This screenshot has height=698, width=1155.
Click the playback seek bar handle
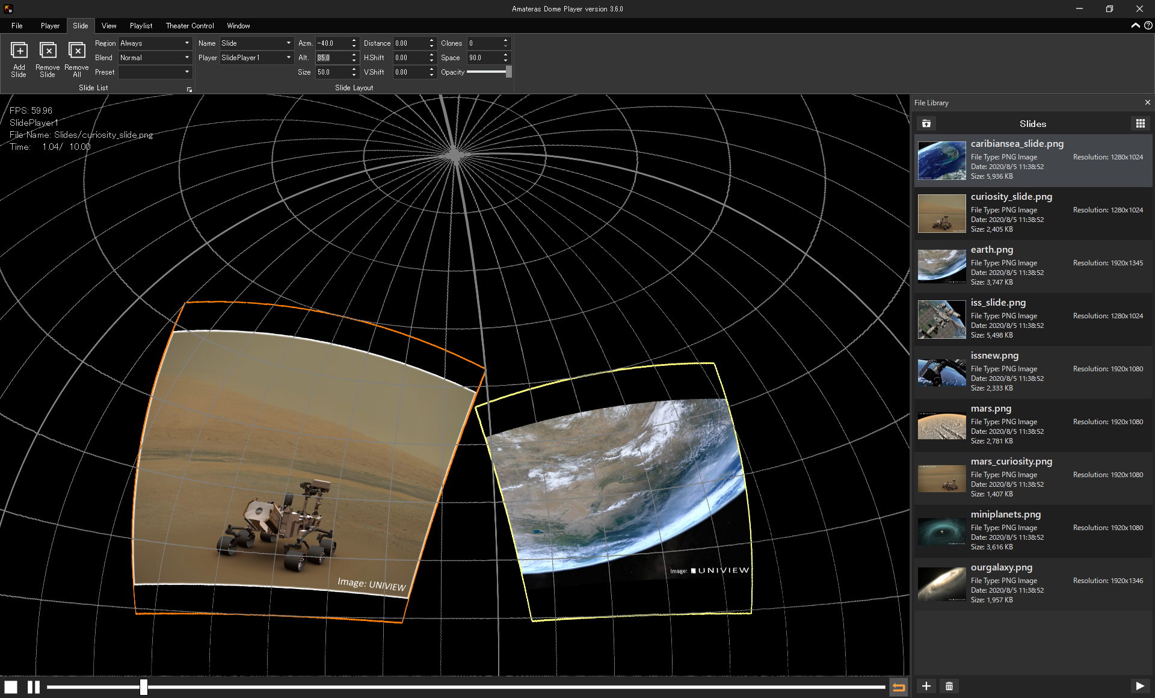pyautogui.click(x=144, y=687)
